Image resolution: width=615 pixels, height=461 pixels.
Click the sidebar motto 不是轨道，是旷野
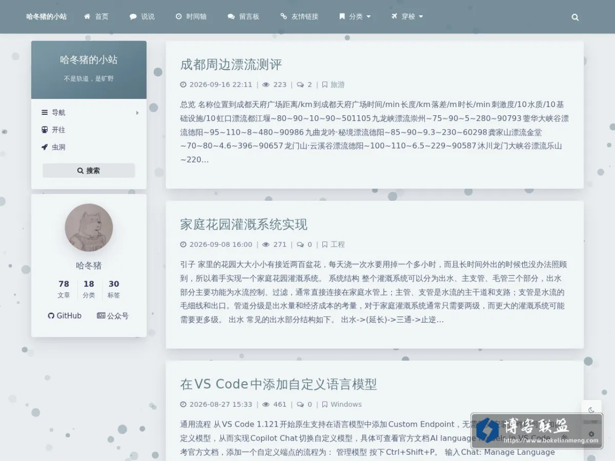tap(89, 79)
